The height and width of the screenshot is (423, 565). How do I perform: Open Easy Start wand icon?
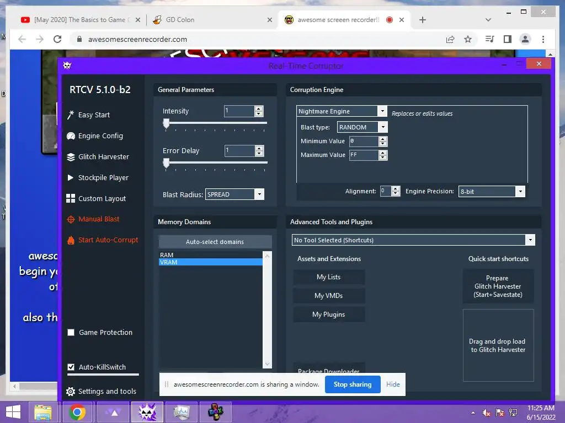71,115
